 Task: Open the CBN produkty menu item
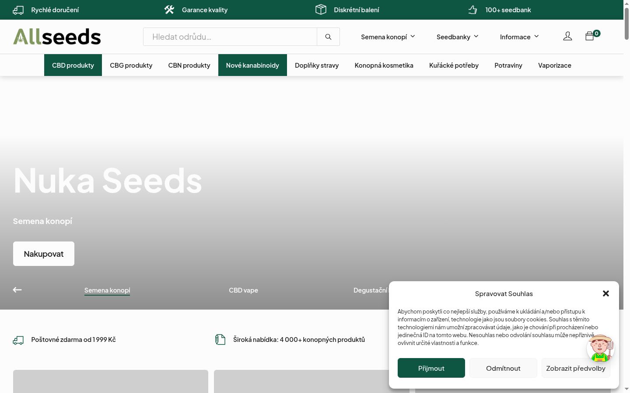(189, 65)
